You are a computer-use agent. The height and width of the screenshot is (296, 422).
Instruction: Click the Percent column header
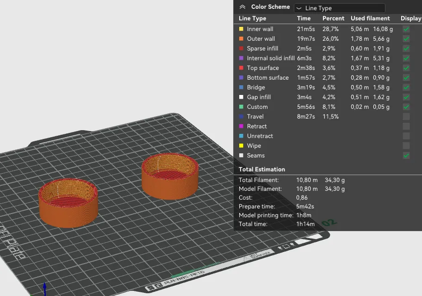tap(333, 19)
